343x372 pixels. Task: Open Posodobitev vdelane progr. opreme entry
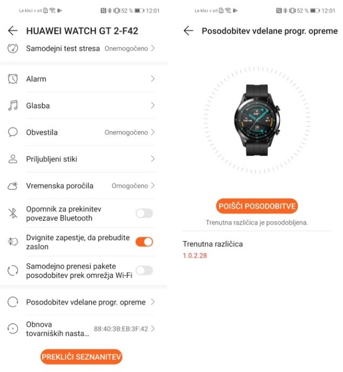(82, 302)
